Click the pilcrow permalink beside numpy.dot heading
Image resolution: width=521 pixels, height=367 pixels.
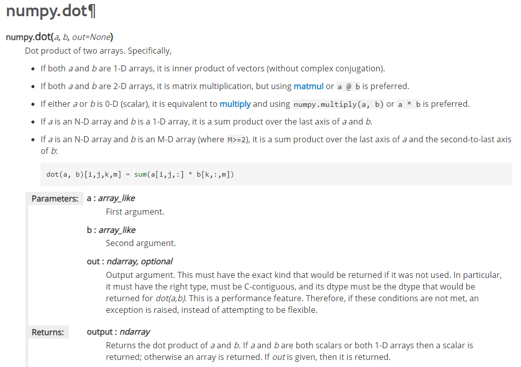92,11
